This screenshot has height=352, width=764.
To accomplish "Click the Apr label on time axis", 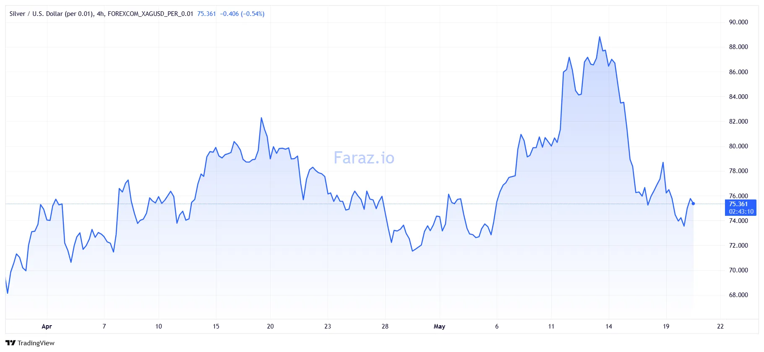I will (47, 326).
